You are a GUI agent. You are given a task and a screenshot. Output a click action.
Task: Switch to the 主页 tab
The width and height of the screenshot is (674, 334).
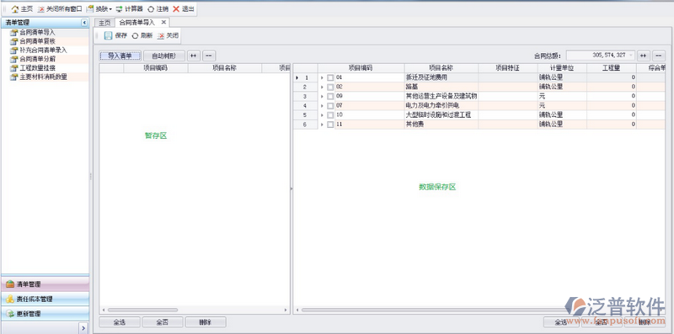point(104,23)
